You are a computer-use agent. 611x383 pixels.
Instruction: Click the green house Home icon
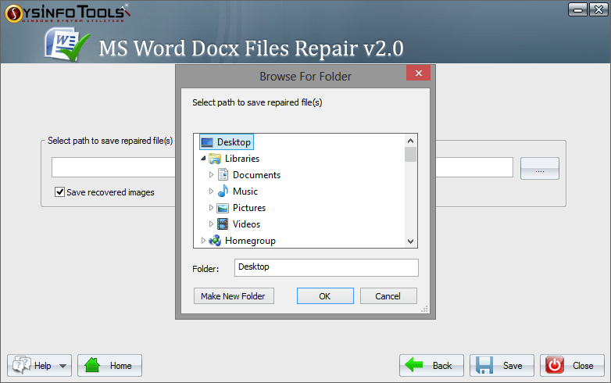[x=92, y=365]
